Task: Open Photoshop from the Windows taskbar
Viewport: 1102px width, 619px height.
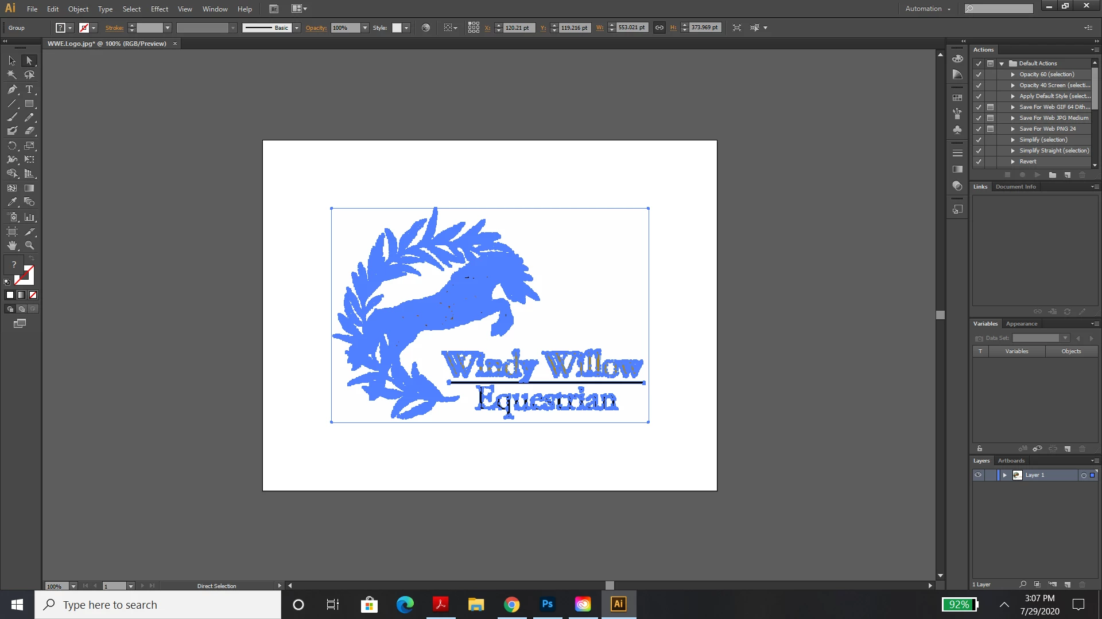Action: pos(547,604)
